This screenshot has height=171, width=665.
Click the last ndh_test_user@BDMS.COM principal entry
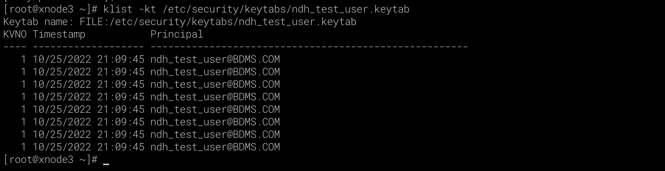(215, 147)
